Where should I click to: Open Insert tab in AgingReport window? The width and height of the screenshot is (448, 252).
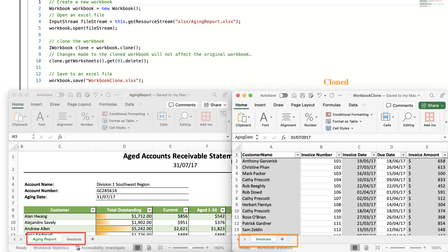36,104
